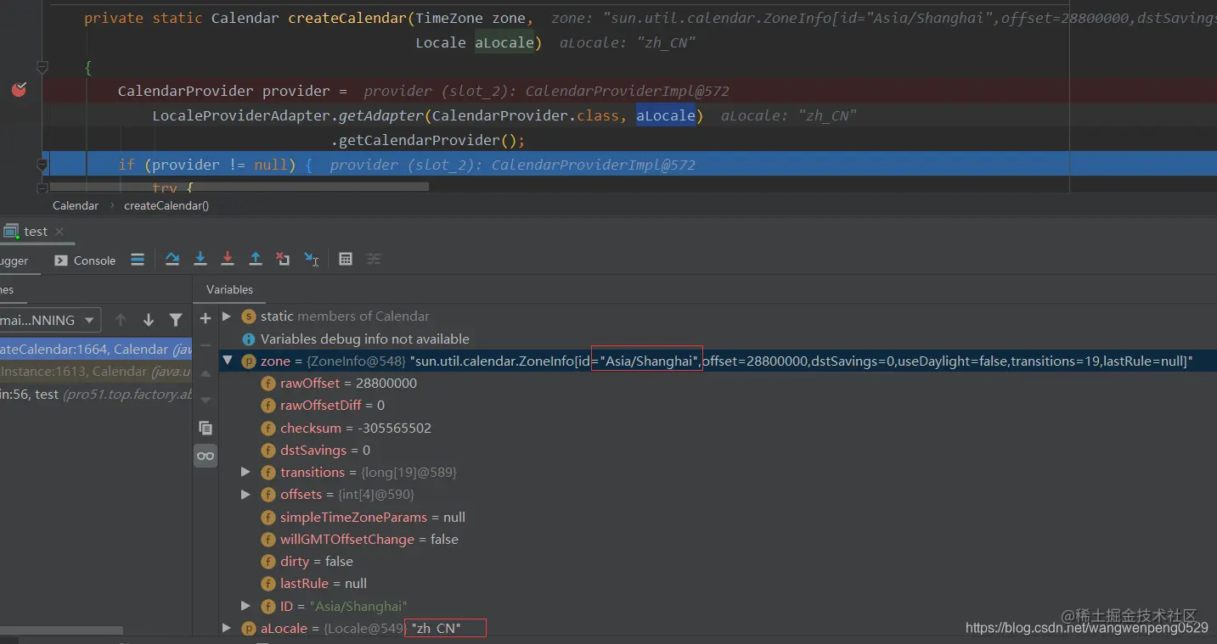Select the willGMTOffsetChange = false row
This screenshot has width=1217, height=644.
(718, 539)
